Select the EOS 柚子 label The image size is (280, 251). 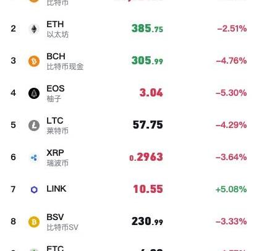[56, 93]
